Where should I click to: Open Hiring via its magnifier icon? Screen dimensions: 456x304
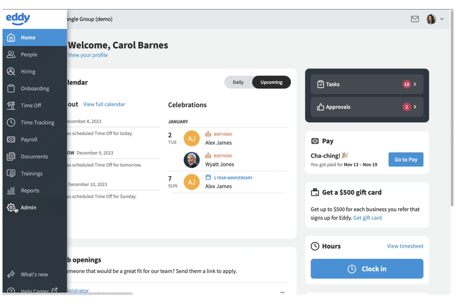click(x=11, y=71)
